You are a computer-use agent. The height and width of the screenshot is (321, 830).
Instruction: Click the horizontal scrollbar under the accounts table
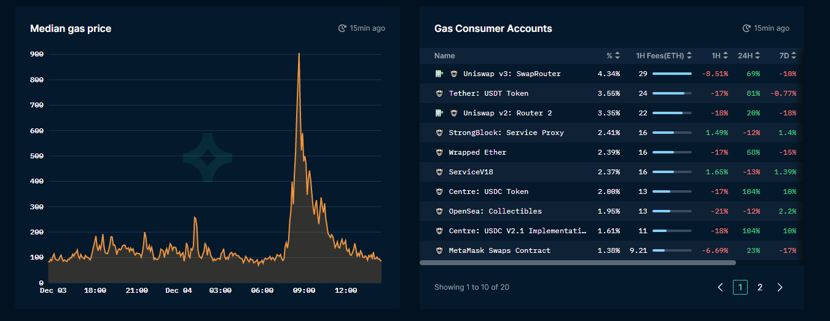pos(577,263)
